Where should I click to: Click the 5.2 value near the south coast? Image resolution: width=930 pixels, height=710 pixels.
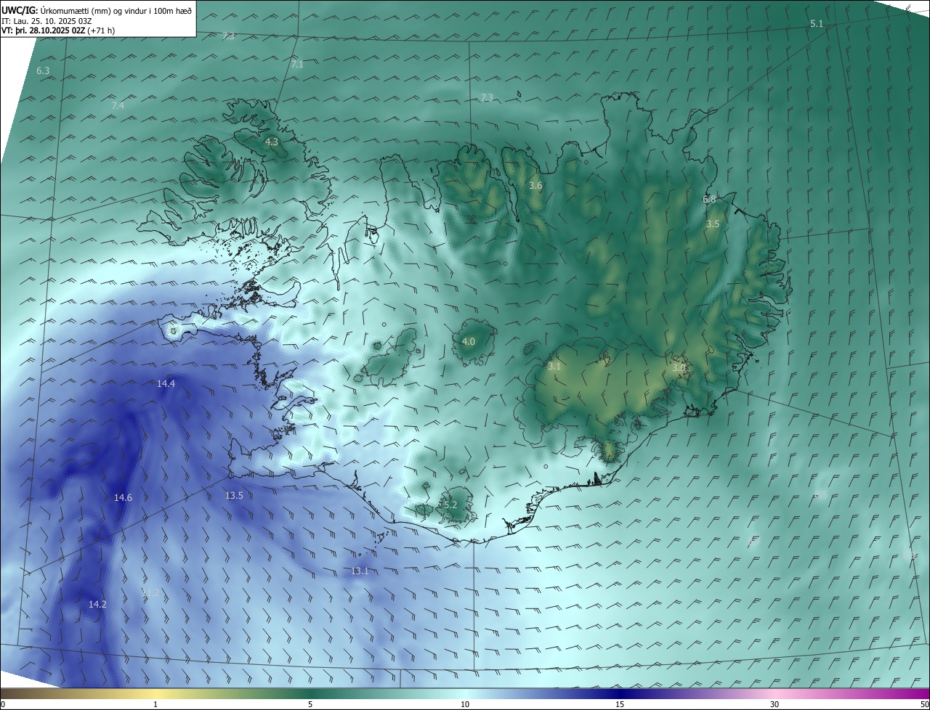[x=450, y=505]
